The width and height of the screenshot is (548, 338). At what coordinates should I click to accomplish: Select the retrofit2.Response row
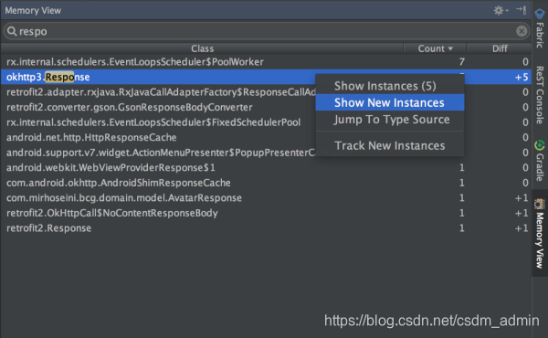pyautogui.click(x=266, y=228)
